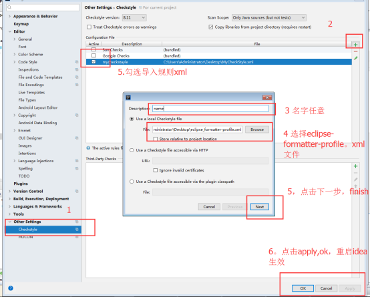
Task: Click the project icon beside Copyright
Action: click(77, 115)
